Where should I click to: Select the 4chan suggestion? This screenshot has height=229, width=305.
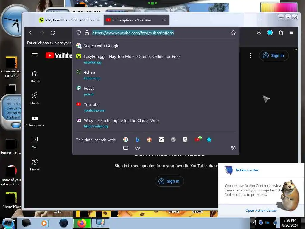click(x=156, y=75)
